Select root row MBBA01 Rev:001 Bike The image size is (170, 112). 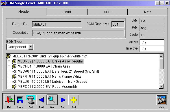(50, 56)
